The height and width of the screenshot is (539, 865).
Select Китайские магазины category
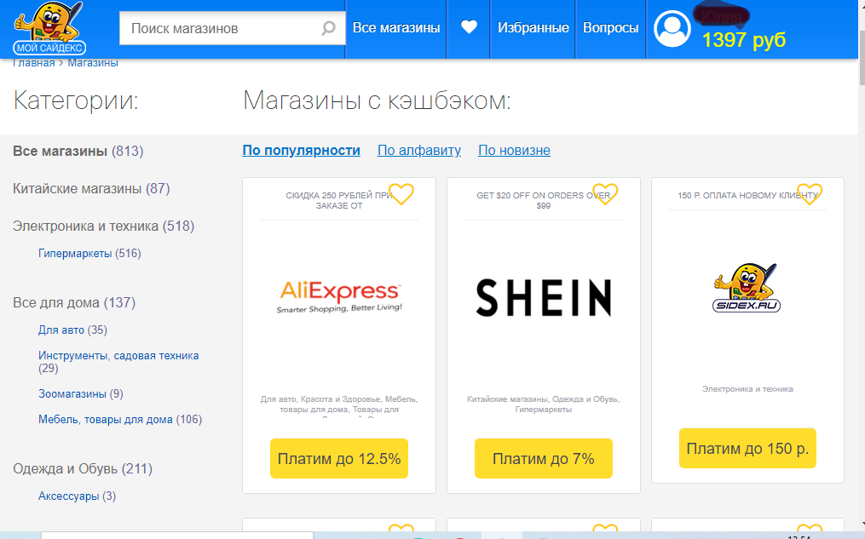(91, 188)
